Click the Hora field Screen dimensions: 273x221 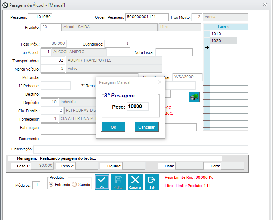click(x=232, y=166)
